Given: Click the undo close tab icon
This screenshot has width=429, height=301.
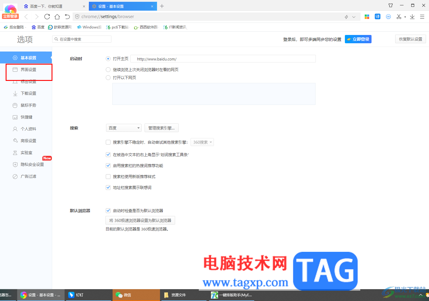Looking at the screenshot, I should point(67,17).
